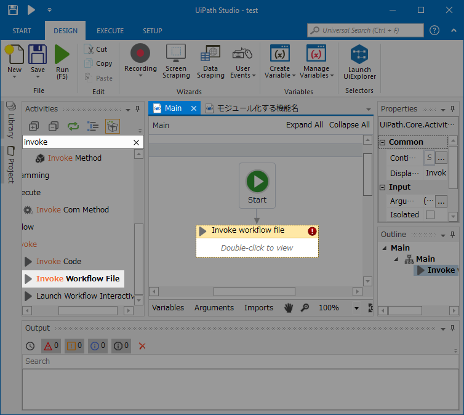Image resolution: width=464 pixels, height=415 pixels.
Task: Close the Main tab
Action: coord(194,108)
